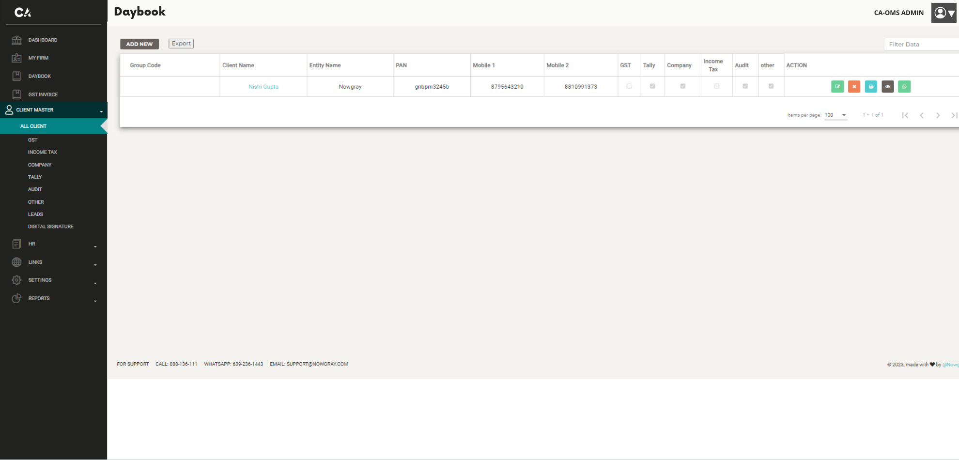
Task: Expand the HR sidebar menu
Action: pyautogui.click(x=53, y=244)
